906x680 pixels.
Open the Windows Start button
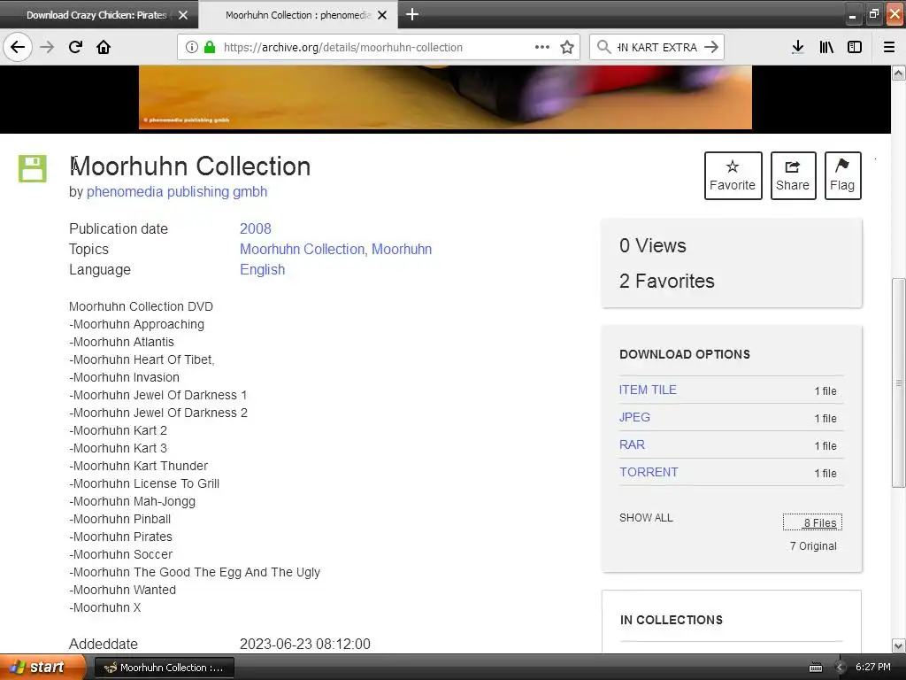(42, 667)
